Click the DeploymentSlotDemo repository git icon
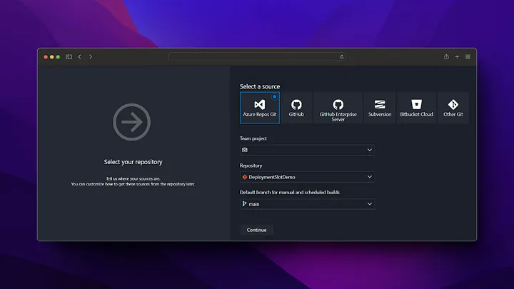The height and width of the screenshot is (289, 514). click(245, 177)
